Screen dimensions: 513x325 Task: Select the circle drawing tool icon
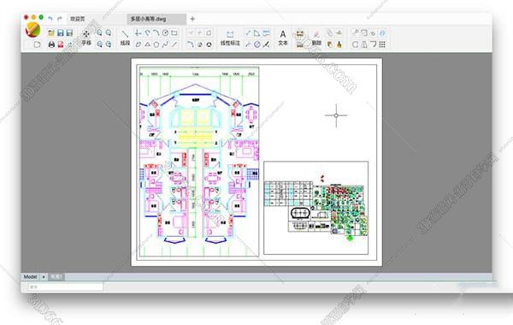click(156, 44)
